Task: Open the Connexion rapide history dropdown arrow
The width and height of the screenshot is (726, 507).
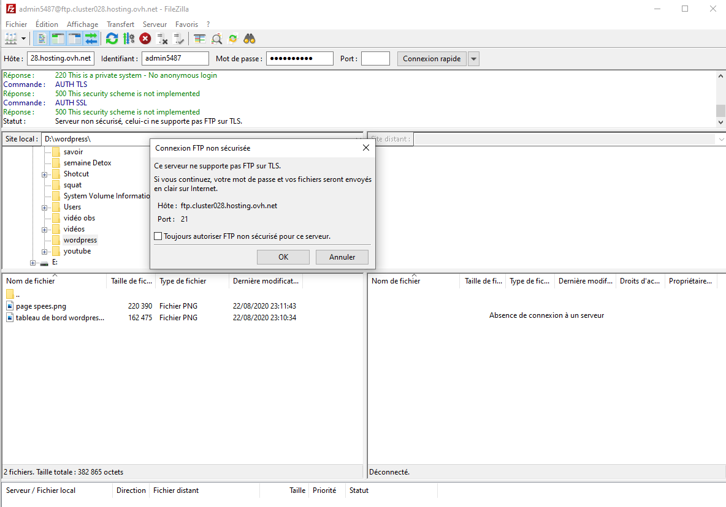Action: click(473, 59)
